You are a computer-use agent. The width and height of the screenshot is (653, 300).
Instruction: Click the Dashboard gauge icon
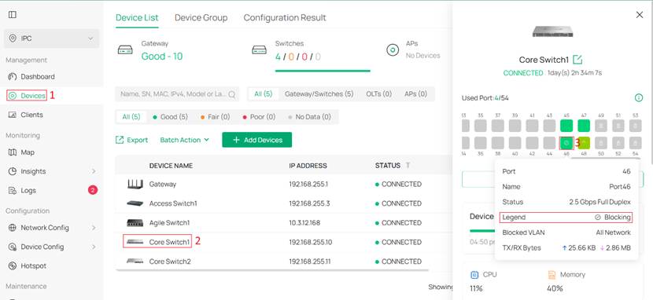(13, 76)
